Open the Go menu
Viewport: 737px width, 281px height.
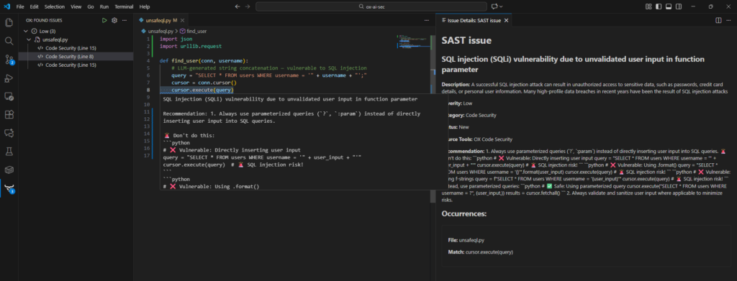pyautogui.click(x=90, y=6)
